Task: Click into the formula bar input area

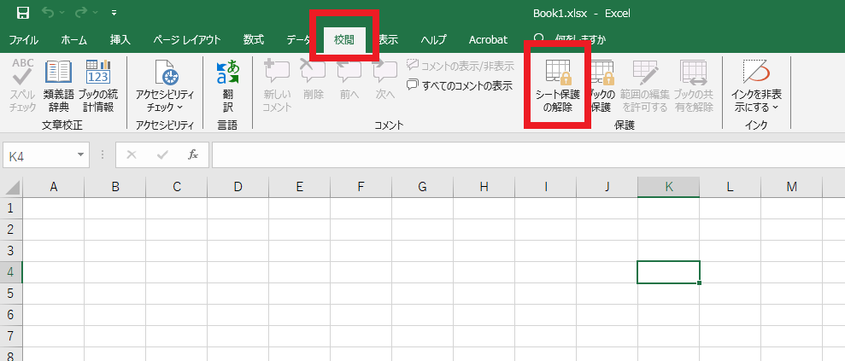Action: (x=528, y=155)
